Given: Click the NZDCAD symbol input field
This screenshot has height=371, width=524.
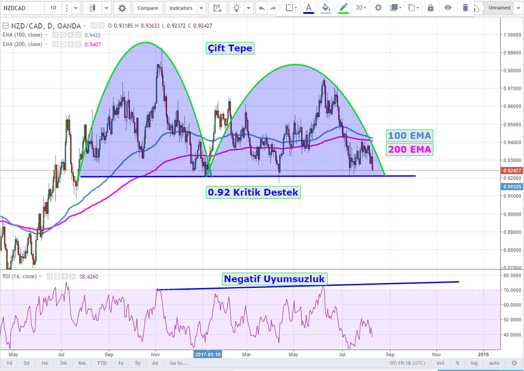Looking at the screenshot, I should [22, 8].
